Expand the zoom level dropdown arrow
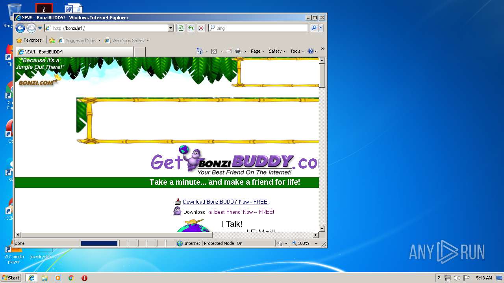The width and height of the screenshot is (504, 283). tap(316, 243)
